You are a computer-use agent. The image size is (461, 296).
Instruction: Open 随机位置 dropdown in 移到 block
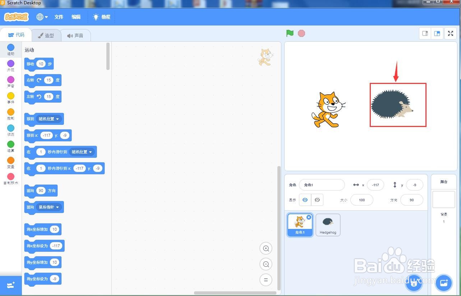[x=49, y=119]
